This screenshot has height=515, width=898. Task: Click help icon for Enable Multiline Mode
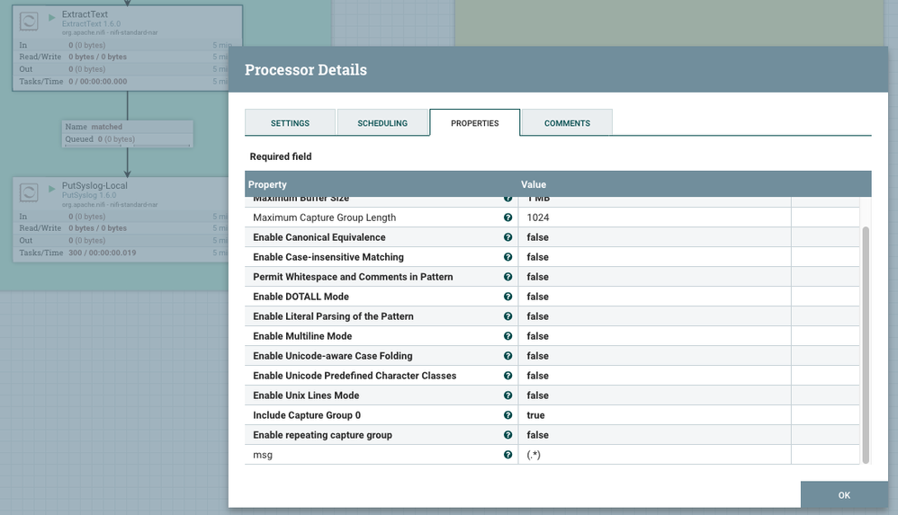click(507, 336)
